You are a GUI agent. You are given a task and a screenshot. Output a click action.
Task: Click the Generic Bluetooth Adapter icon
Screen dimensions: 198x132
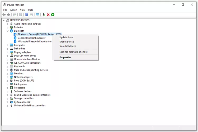15,38
